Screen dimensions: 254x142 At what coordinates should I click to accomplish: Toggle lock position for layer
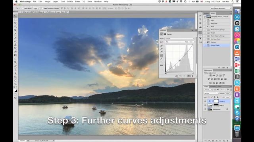tap(215, 97)
